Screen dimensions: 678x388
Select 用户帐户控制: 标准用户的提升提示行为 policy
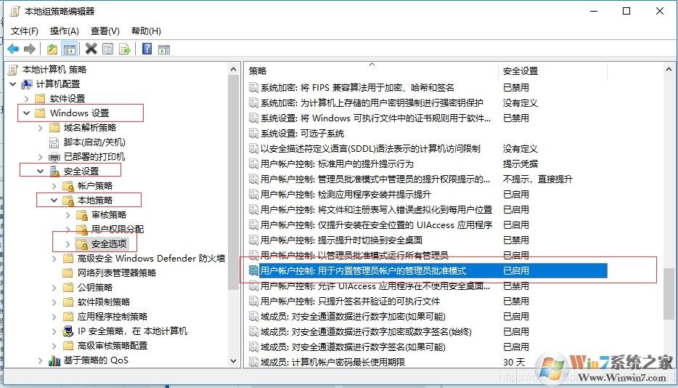pyautogui.click(x=337, y=164)
